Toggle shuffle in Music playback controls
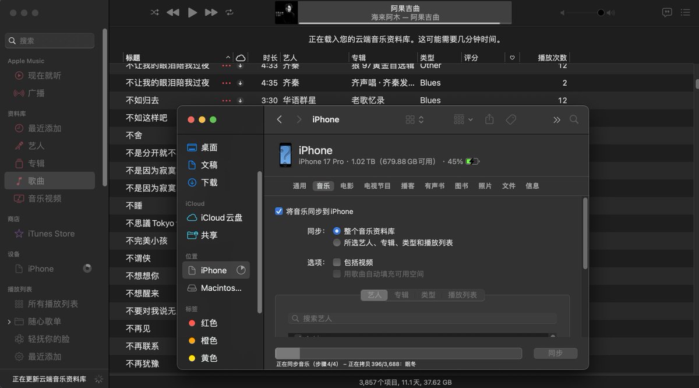 tap(154, 12)
